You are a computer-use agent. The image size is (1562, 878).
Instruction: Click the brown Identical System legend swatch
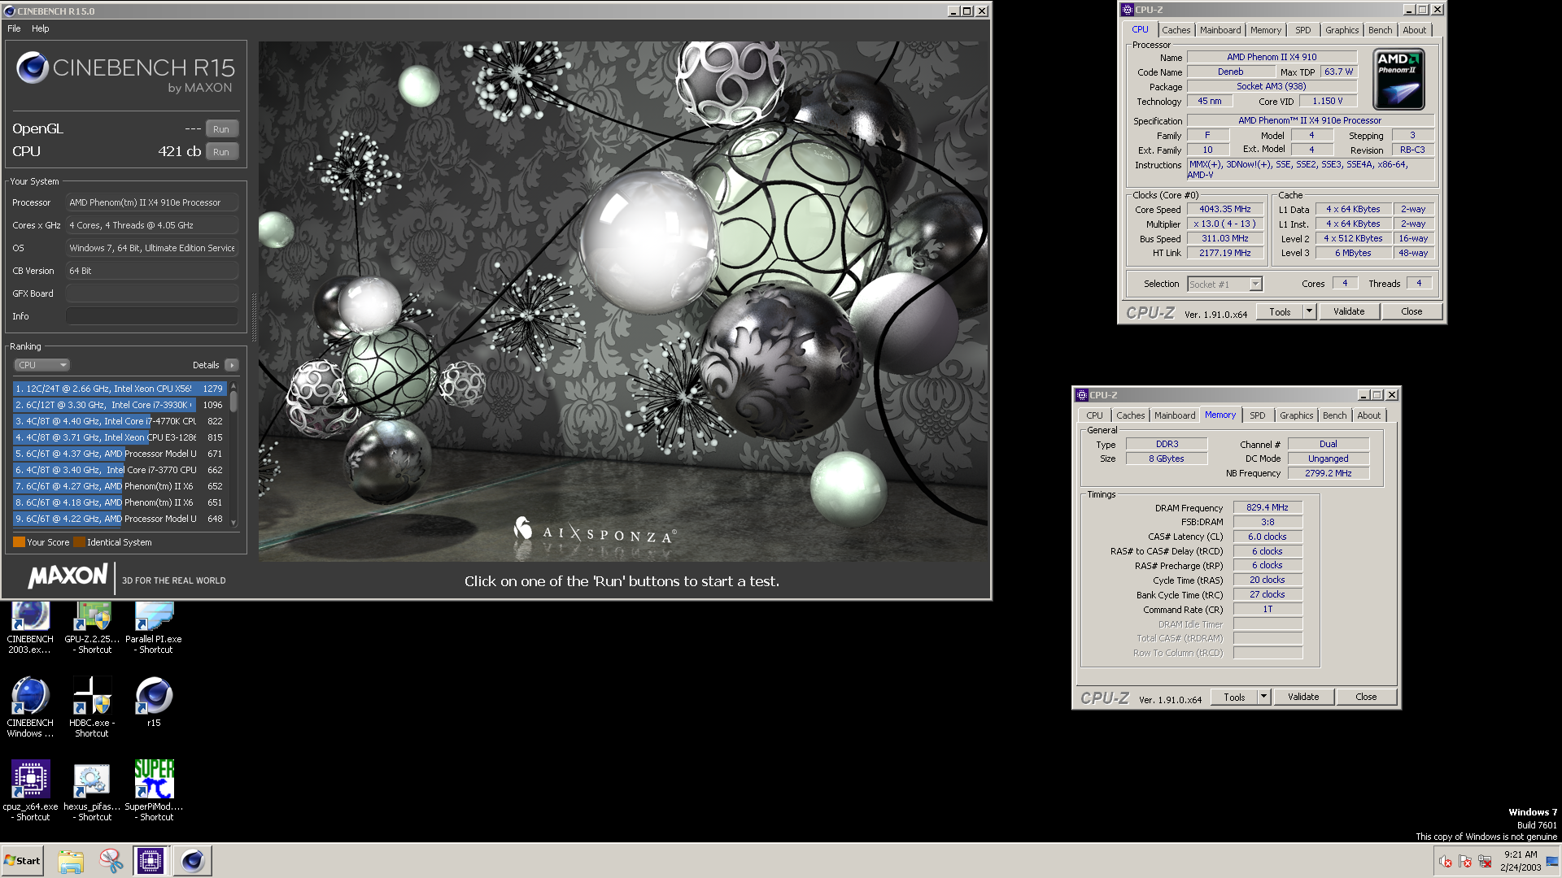[79, 542]
